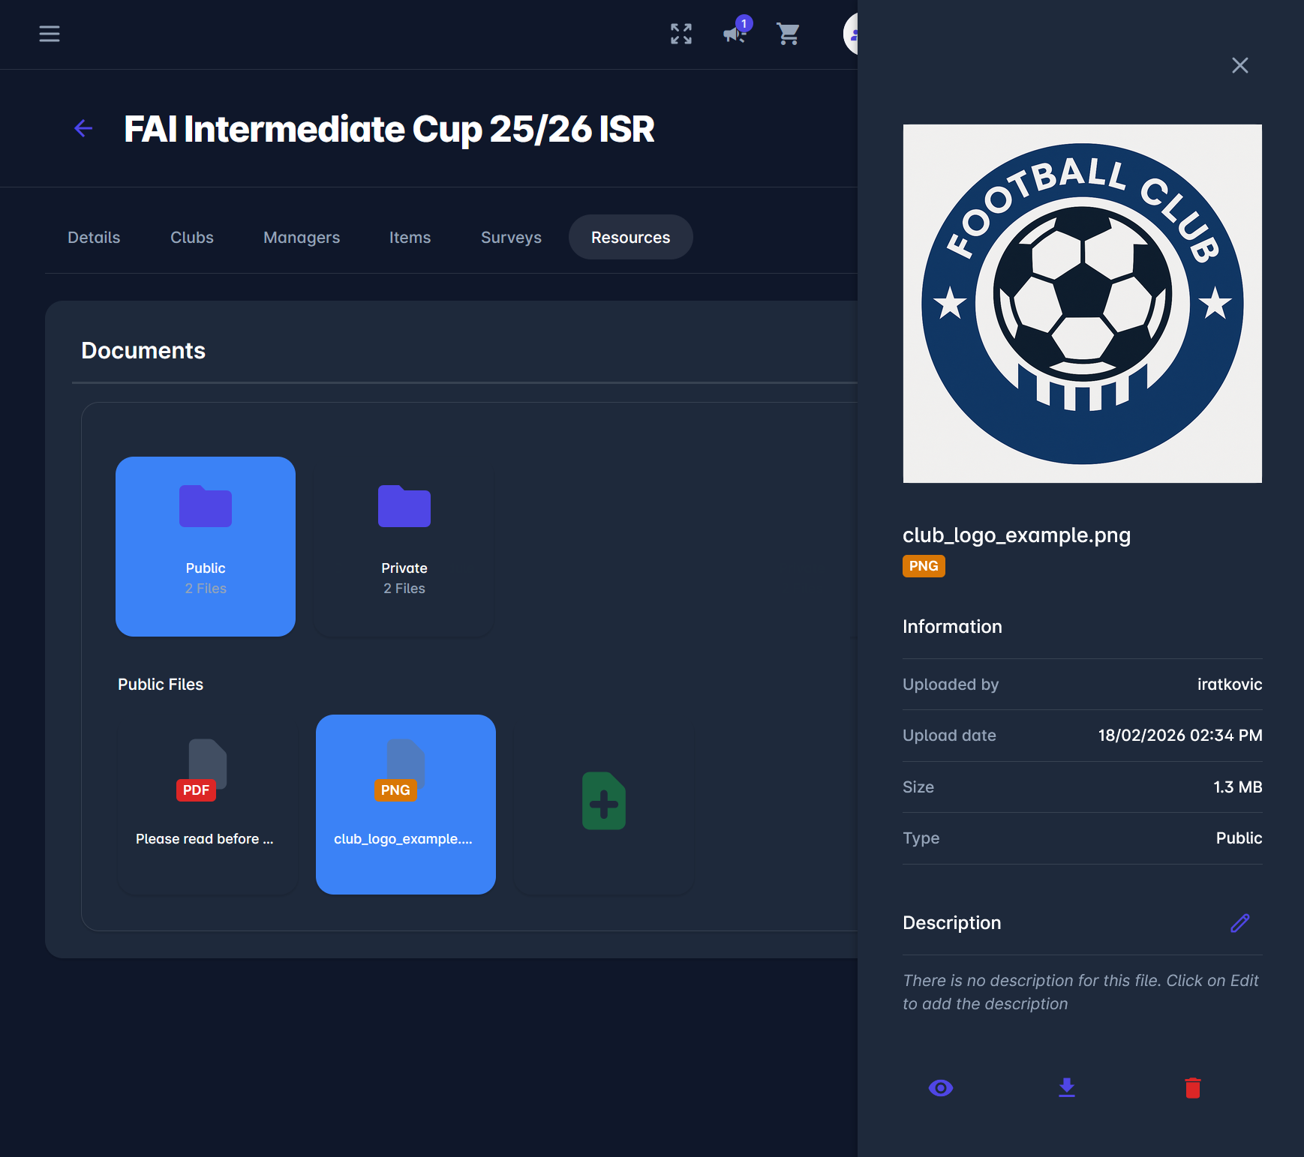Image resolution: width=1304 pixels, height=1157 pixels.
Task: Open the announcements megaphone notifications
Action: coord(734,34)
